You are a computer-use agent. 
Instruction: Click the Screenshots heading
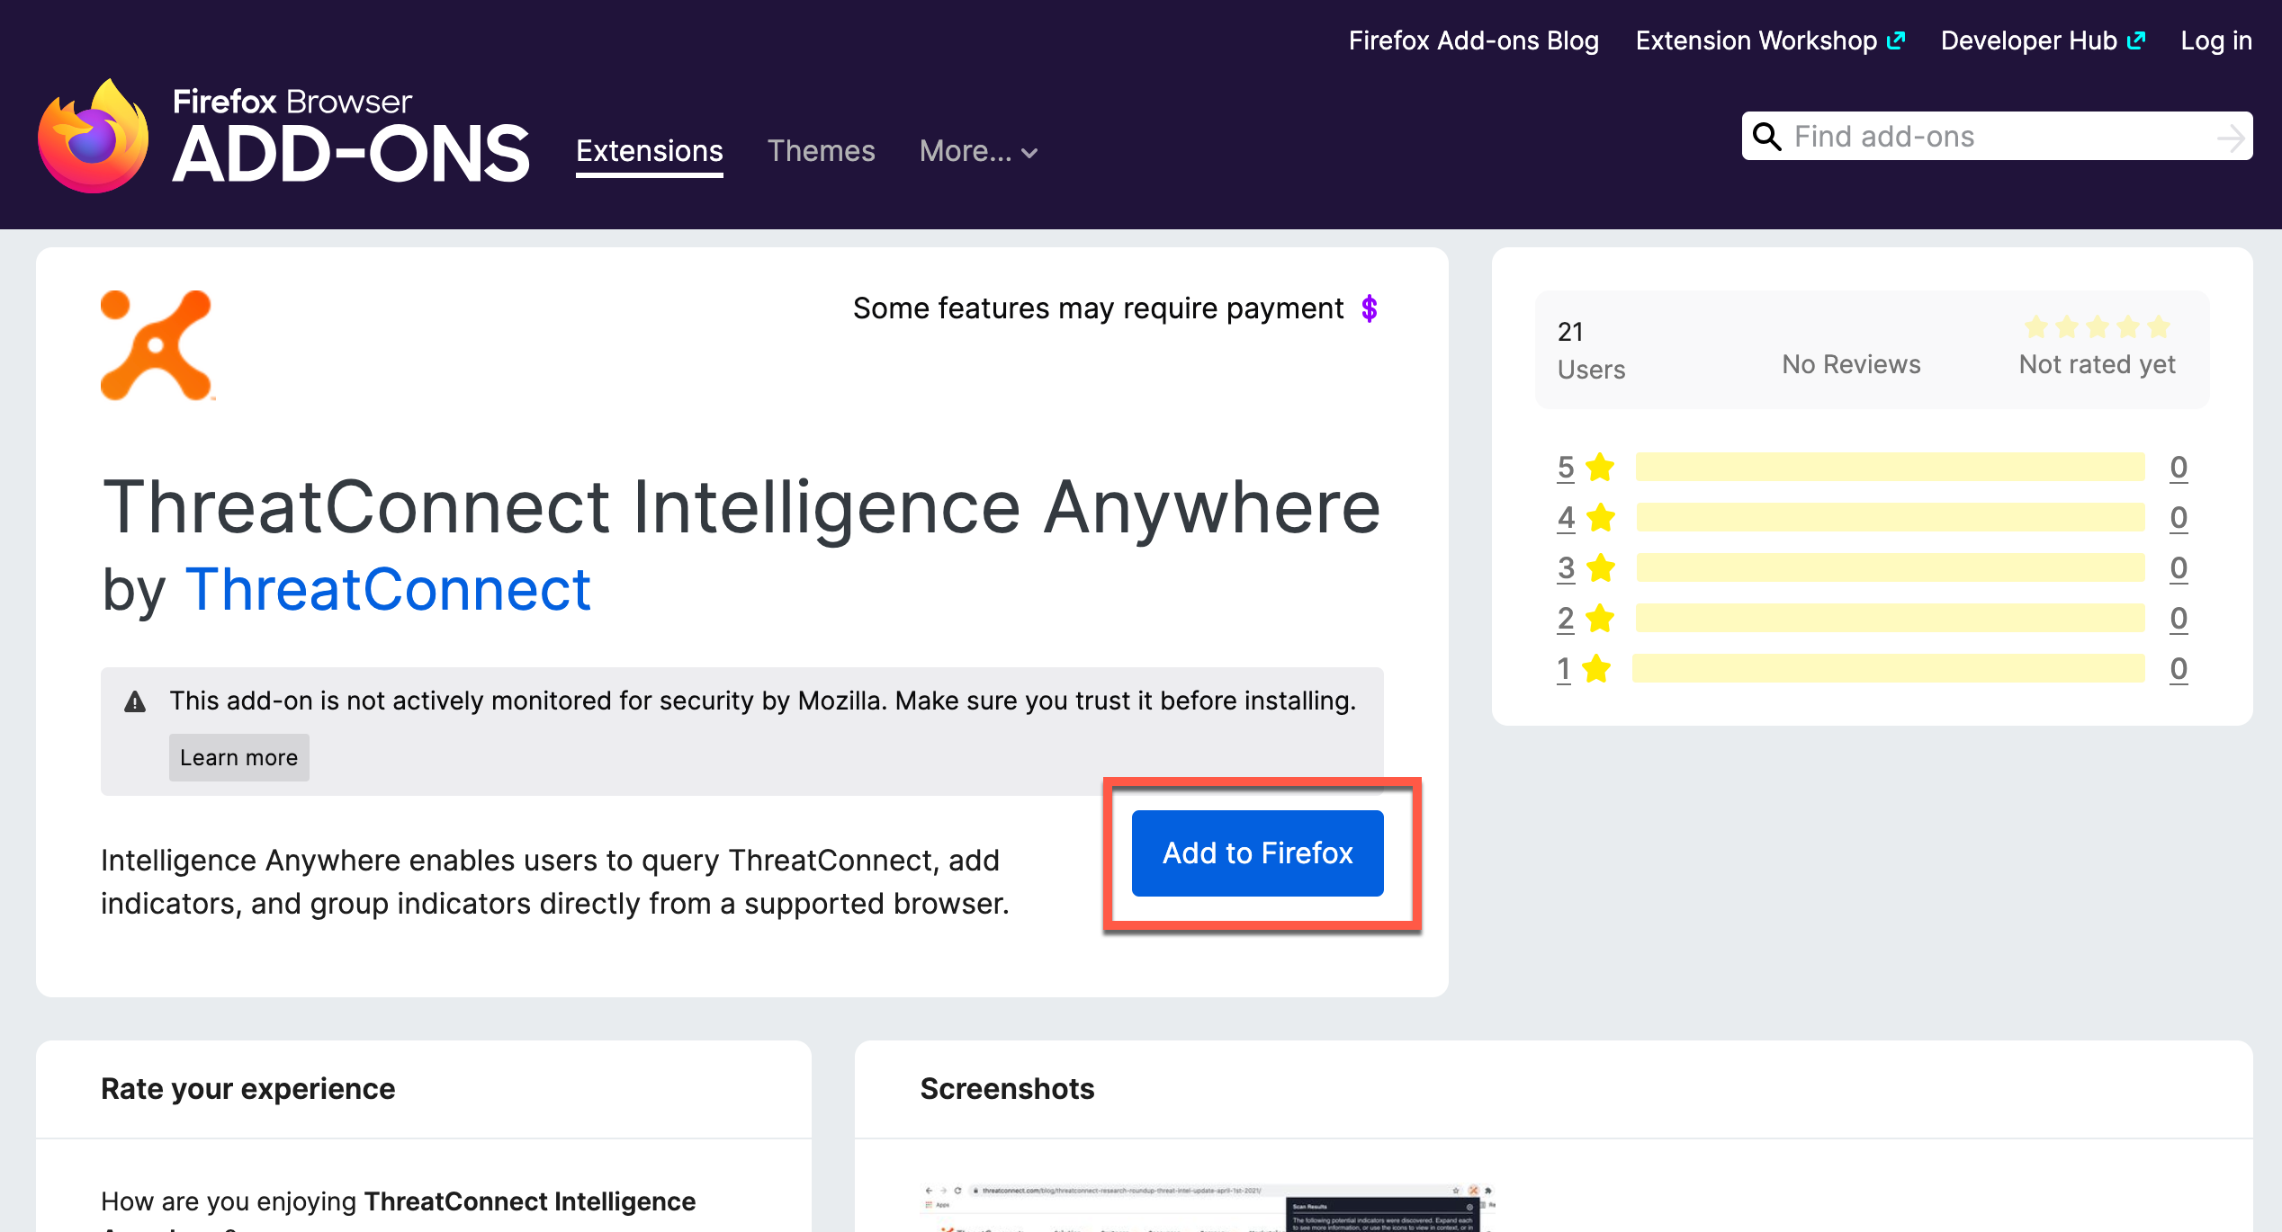(x=1007, y=1088)
